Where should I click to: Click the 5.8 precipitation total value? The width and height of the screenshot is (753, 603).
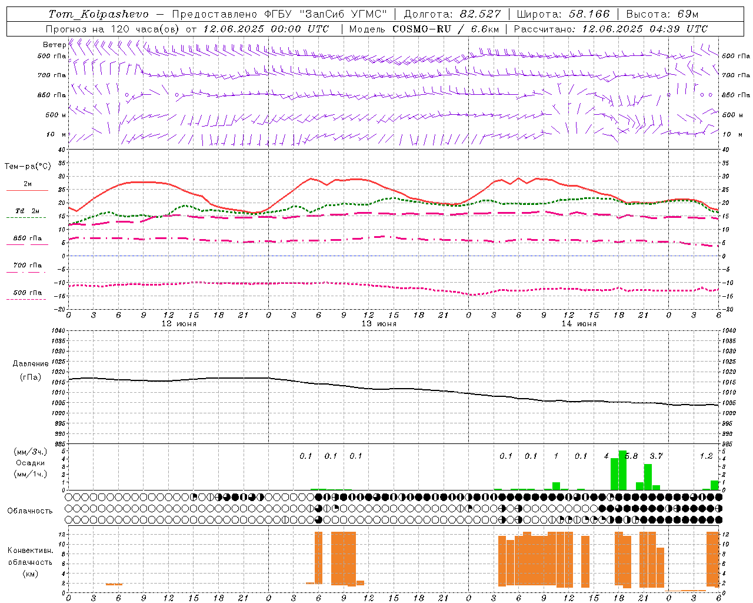click(631, 456)
